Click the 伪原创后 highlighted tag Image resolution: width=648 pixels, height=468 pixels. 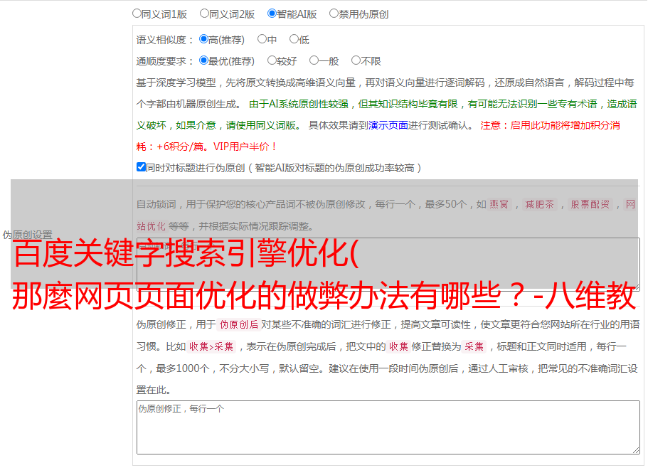click(239, 324)
